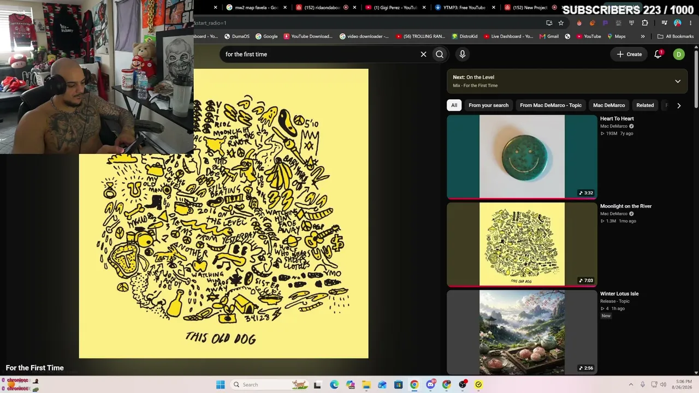Open the Create menu on YouTube

click(x=629, y=54)
